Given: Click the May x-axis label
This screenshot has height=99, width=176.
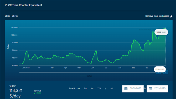Looking at the screenshot, I should point(79,68).
